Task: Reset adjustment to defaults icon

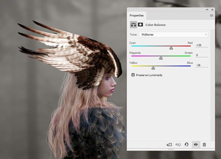Action: pos(187,144)
